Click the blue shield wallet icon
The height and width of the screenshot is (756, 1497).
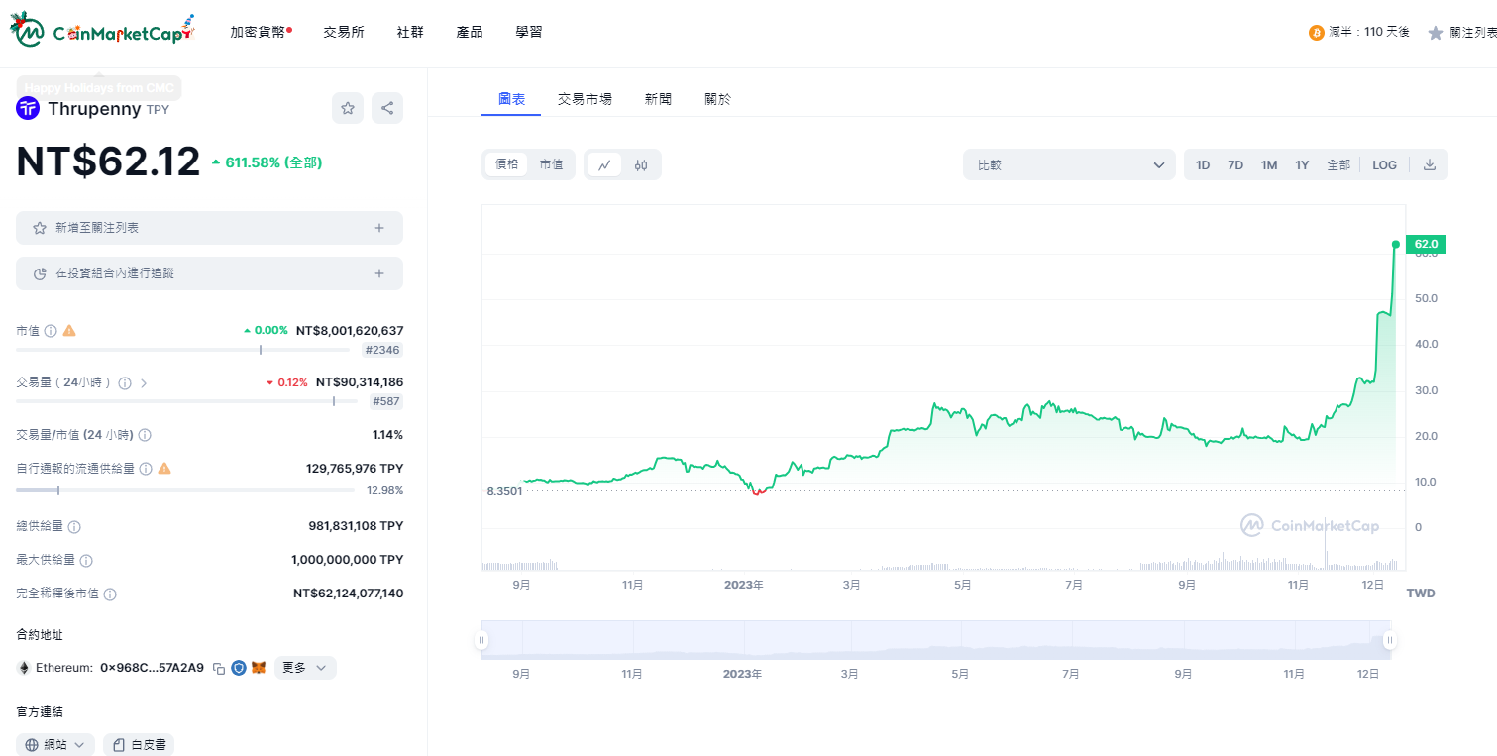click(x=239, y=668)
